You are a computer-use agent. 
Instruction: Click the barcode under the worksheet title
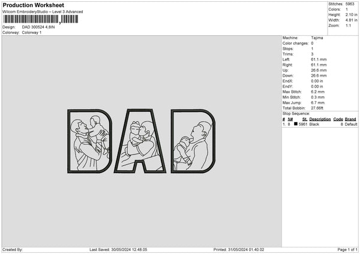pyautogui.click(x=40, y=19)
